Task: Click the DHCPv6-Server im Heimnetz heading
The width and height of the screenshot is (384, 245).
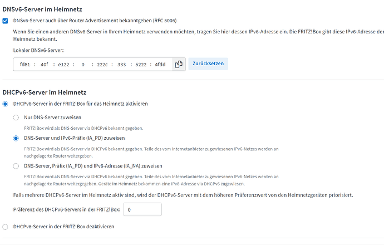Action: coord(45,92)
